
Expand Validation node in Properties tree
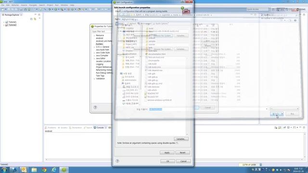coord(94,79)
